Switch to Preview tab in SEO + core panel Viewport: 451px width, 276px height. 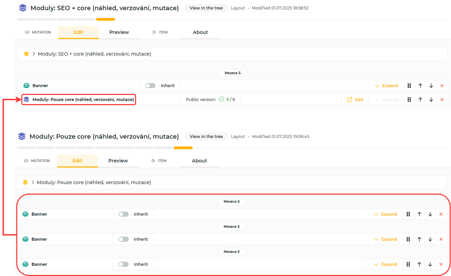tap(119, 32)
